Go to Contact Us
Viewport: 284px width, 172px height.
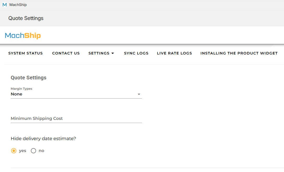(66, 53)
